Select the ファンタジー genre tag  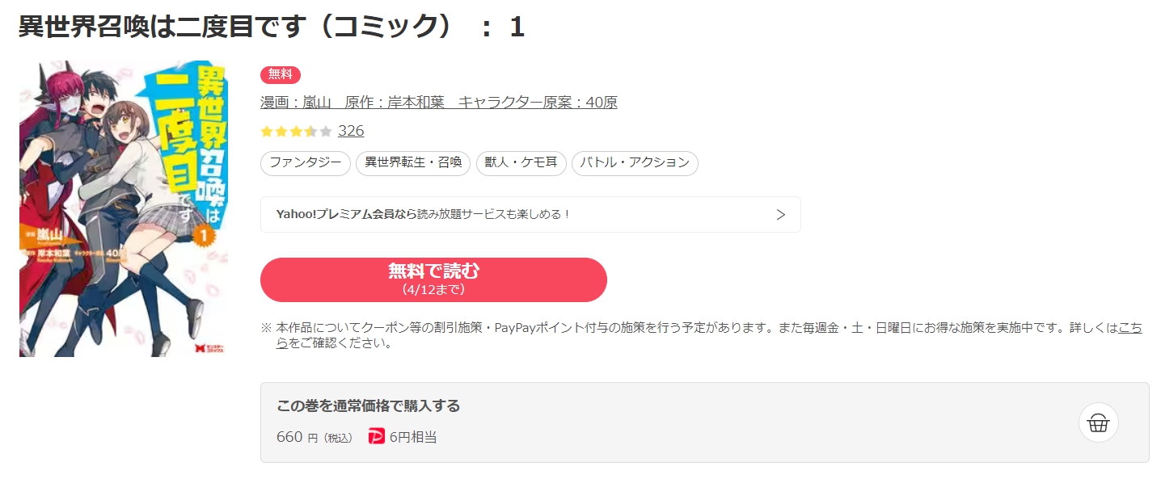(x=306, y=163)
